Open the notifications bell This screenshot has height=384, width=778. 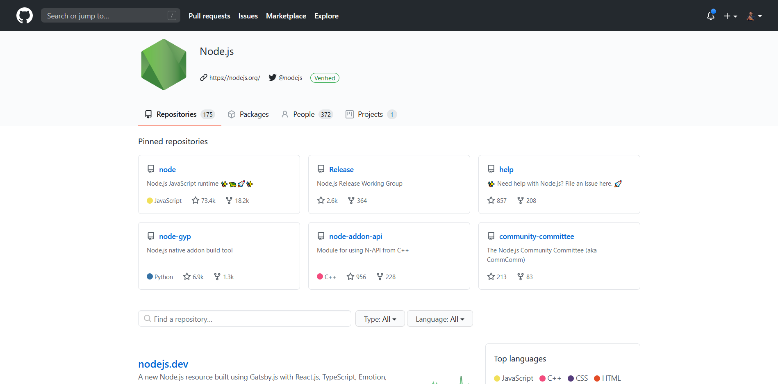pyautogui.click(x=711, y=16)
